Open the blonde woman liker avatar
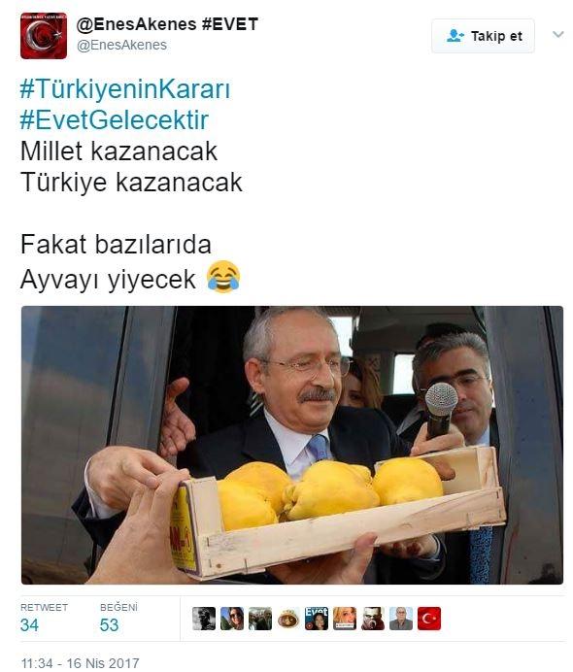 [345, 619]
